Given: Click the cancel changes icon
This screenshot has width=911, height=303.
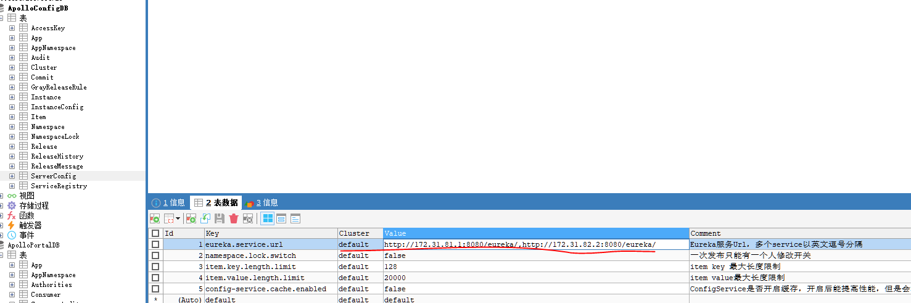Looking at the screenshot, I should tap(248, 218).
